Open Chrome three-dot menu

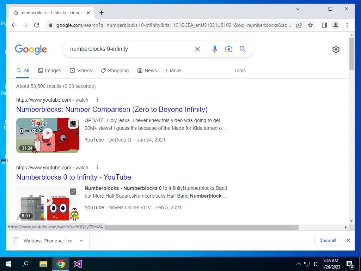click(347, 25)
